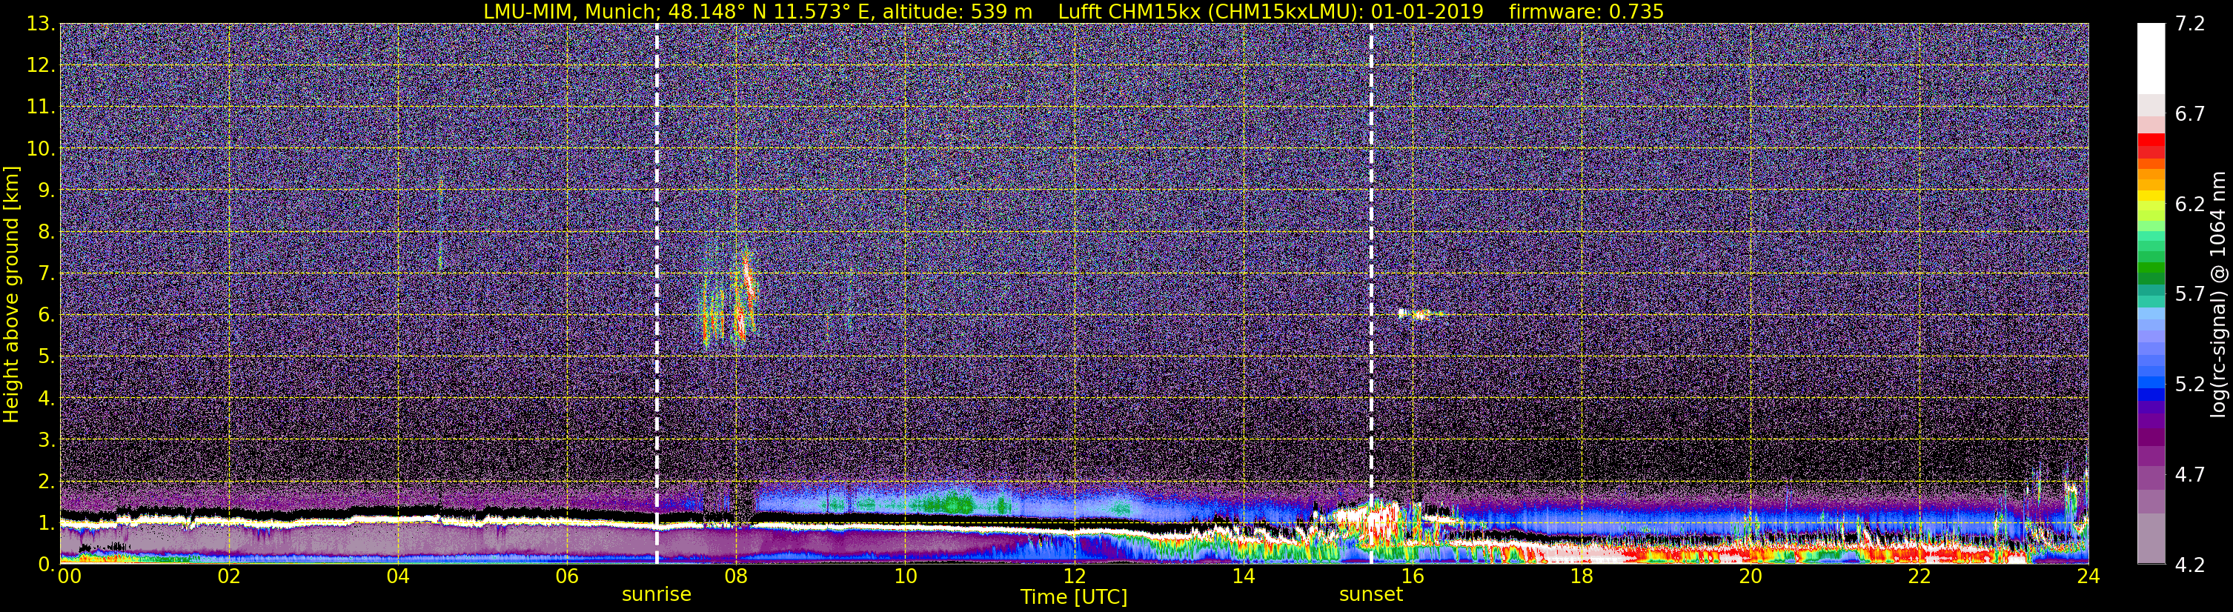Viewport: 2233px width, 612px height.
Task: Click the height tick label '11.'
Action: (41, 107)
